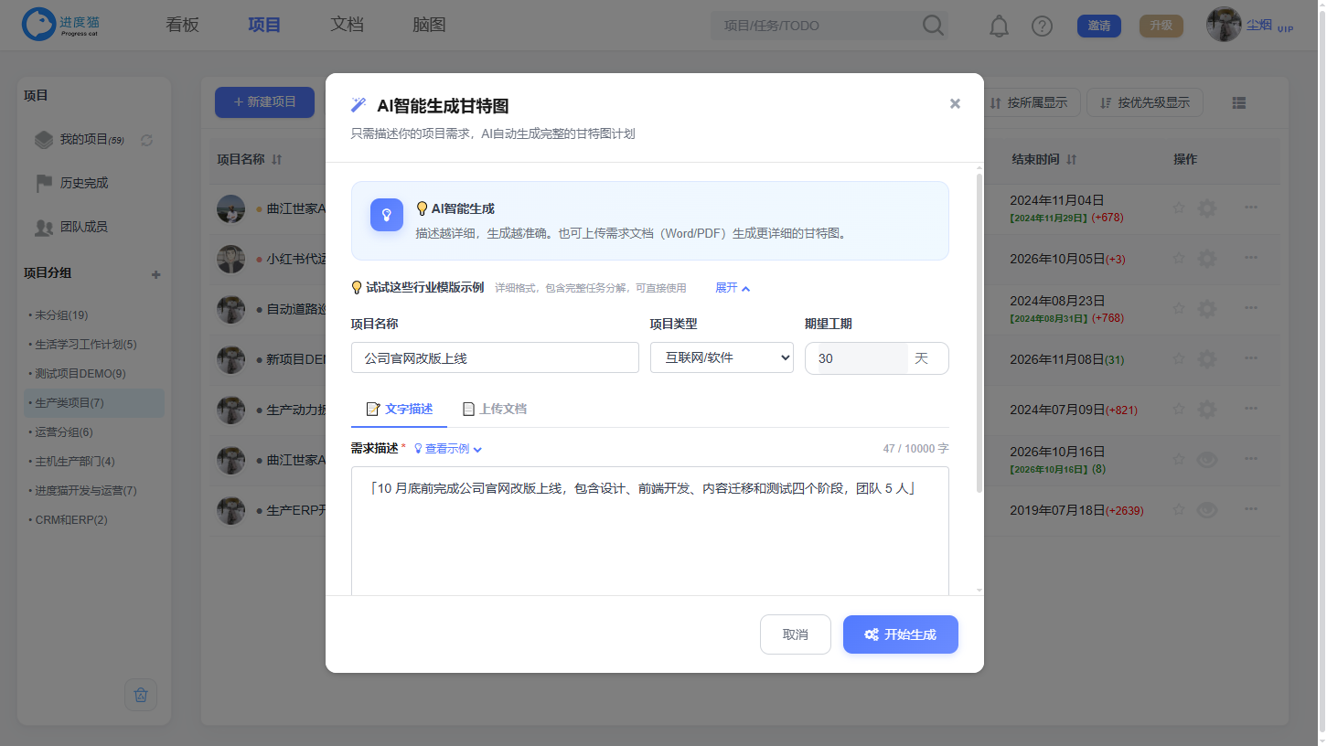The image size is (1327, 746).
Task: Click the gear icon in the 2024年11月04日 row
Action: coord(1207,208)
